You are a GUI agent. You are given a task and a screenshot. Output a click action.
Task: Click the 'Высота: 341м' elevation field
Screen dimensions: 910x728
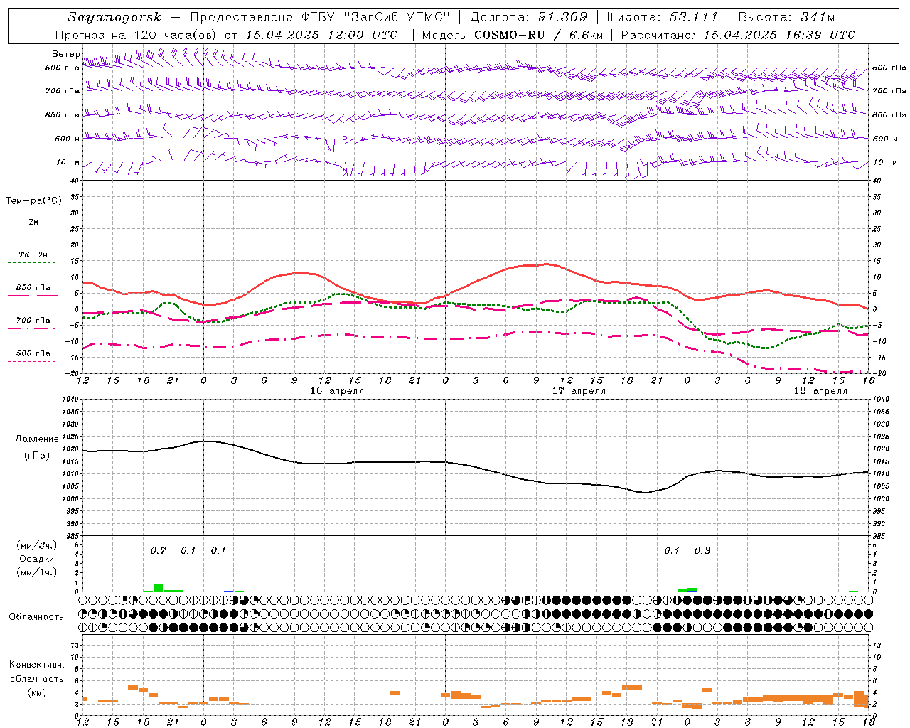click(x=786, y=17)
